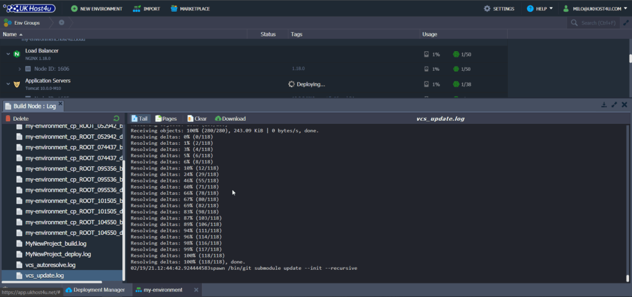Open Settings
Viewport: 632px width, 297px height.
click(x=499, y=9)
